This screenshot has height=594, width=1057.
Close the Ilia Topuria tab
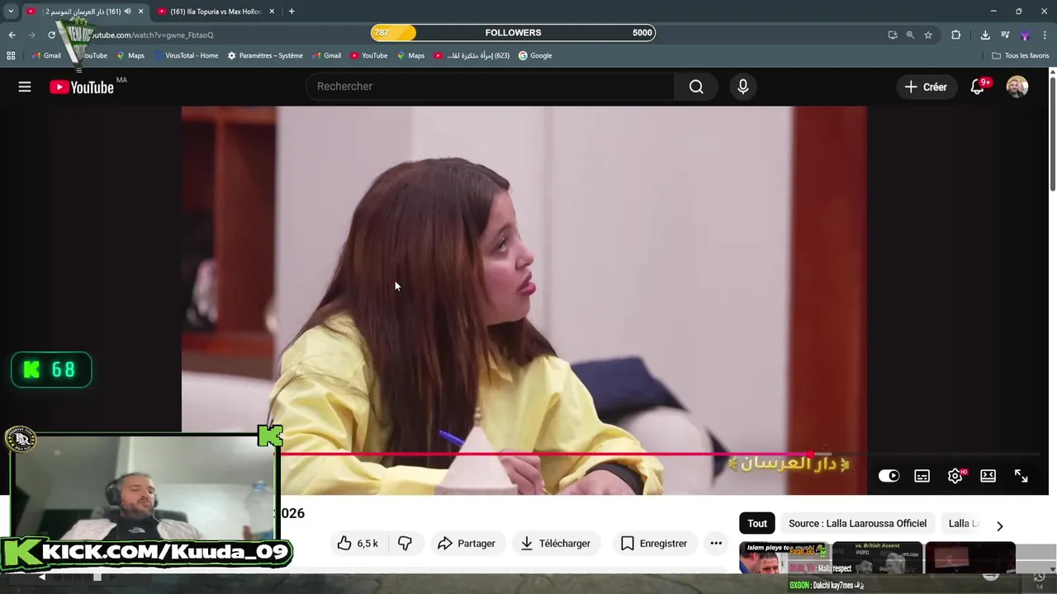point(272,12)
